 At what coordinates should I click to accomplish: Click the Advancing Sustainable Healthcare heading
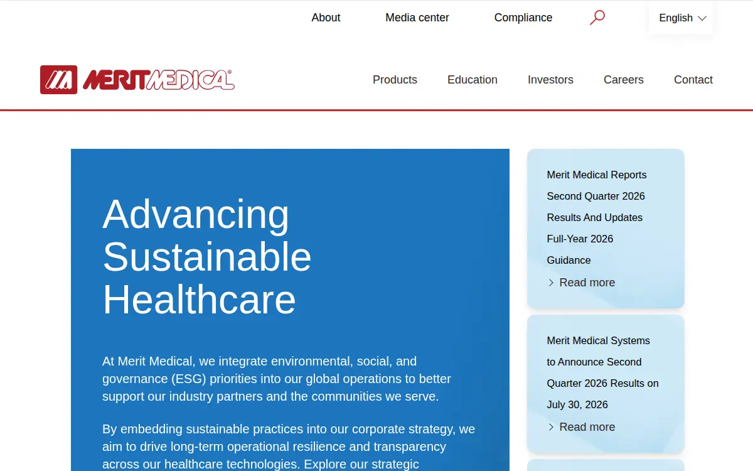tap(207, 257)
